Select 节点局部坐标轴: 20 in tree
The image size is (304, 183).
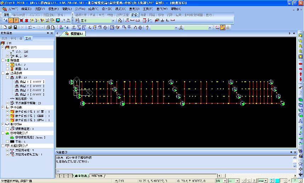[28, 103]
